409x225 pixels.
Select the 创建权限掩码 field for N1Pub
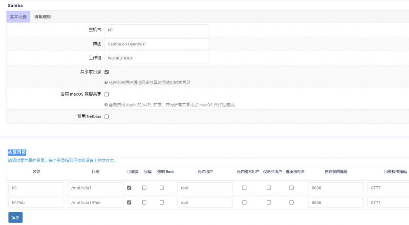click(x=336, y=203)
